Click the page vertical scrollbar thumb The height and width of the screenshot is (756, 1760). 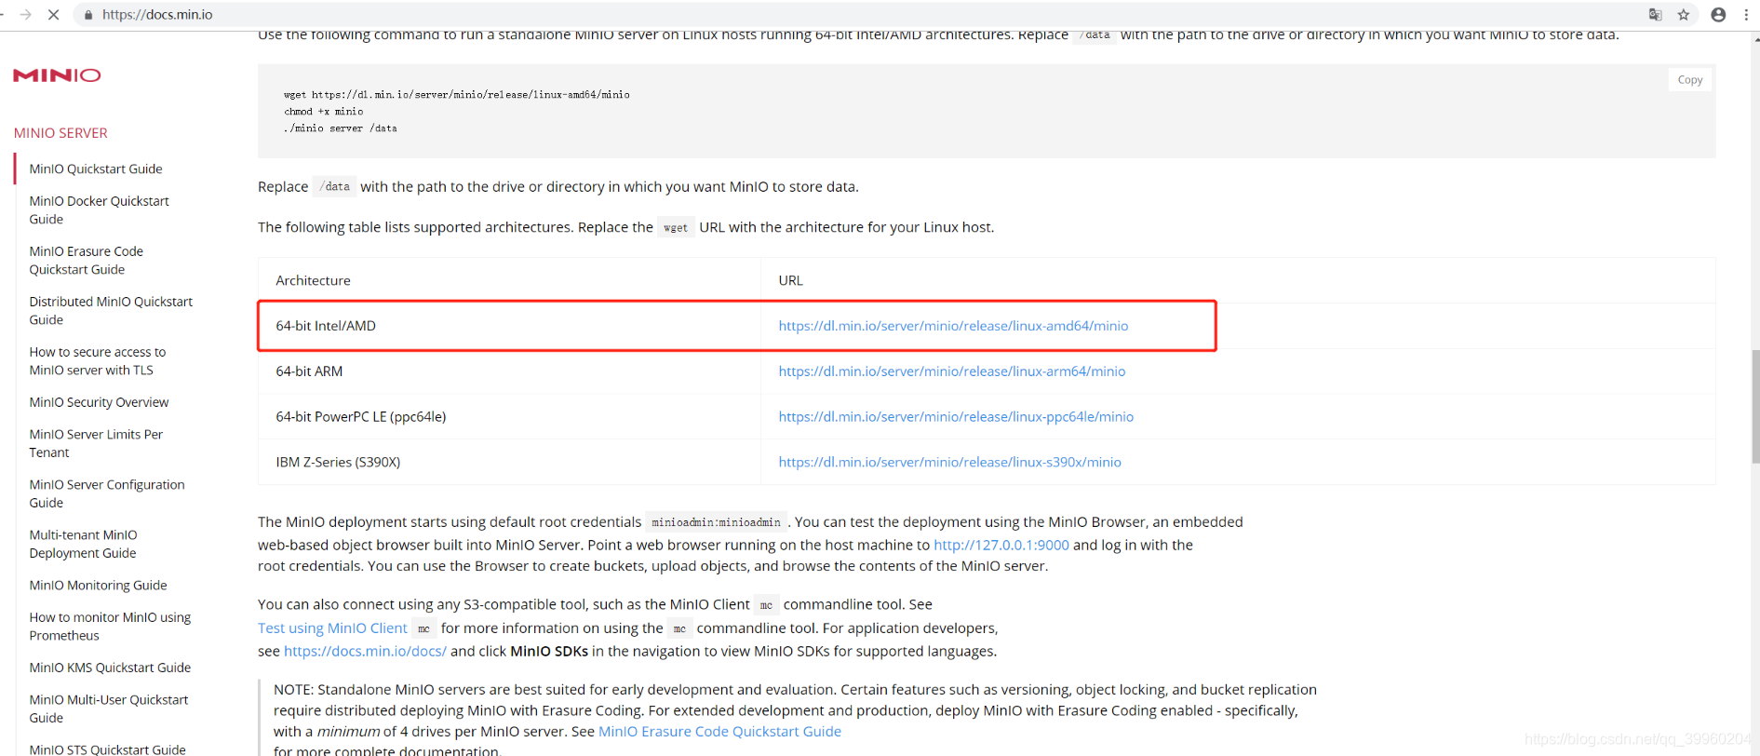pos(1755,406)
